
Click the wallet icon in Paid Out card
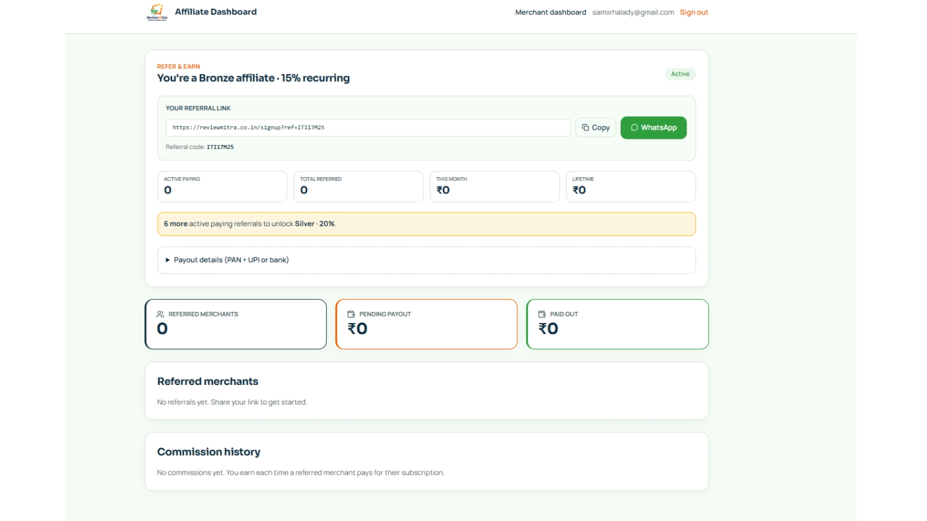tap(542, 314)
